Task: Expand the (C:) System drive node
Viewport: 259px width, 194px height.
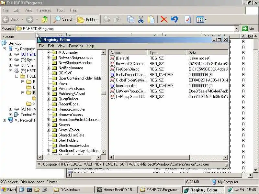Action: [x=10, y=60]
